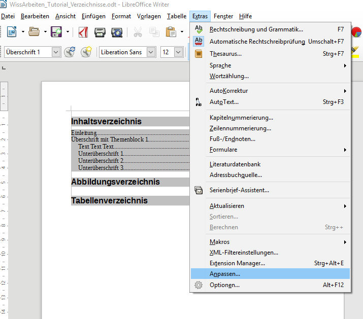The height and width of the screenshot is (319, 363).
Task: Open Extension Manager
Action: click(x=270, y=263)
